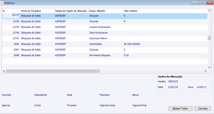Screen dimensions: 214x114
Task: Select row with Id 8597
Action: (x=105, y=50)
